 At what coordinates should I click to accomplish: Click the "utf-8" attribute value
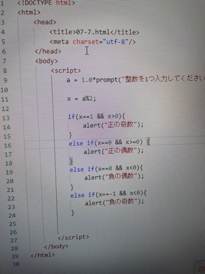tap(116, 42)
